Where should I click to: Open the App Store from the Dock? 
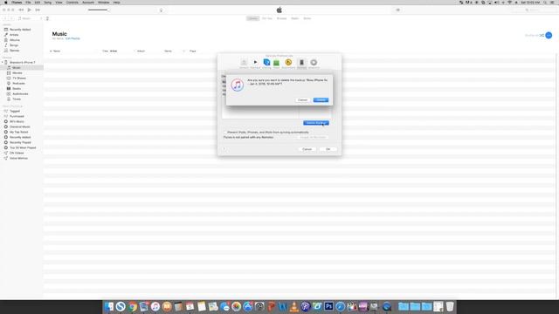[248, 306]
